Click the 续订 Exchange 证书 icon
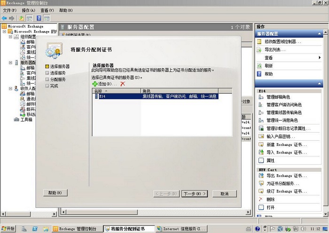This screenshot has height=233, width=329. point(261,191)
